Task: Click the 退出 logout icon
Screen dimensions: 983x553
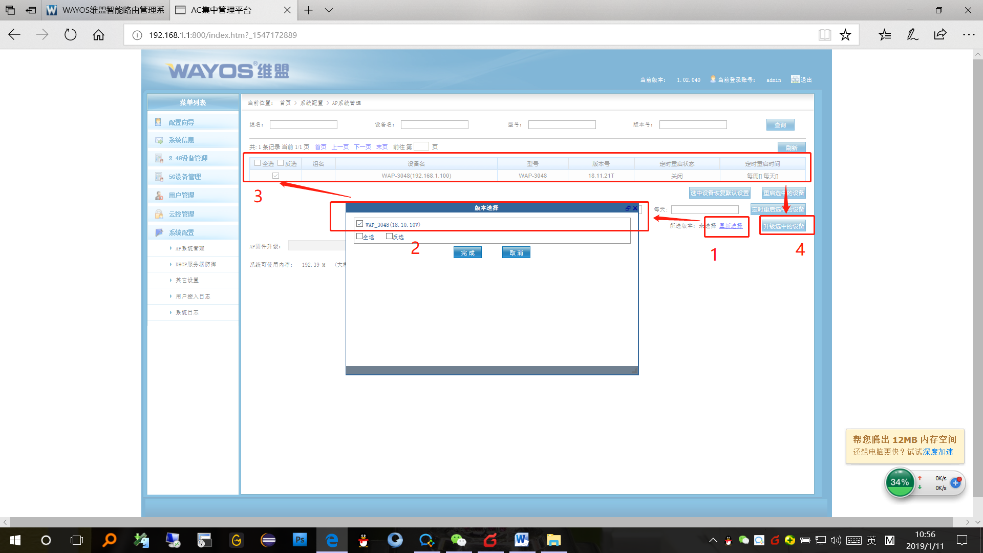Action: 795,79
